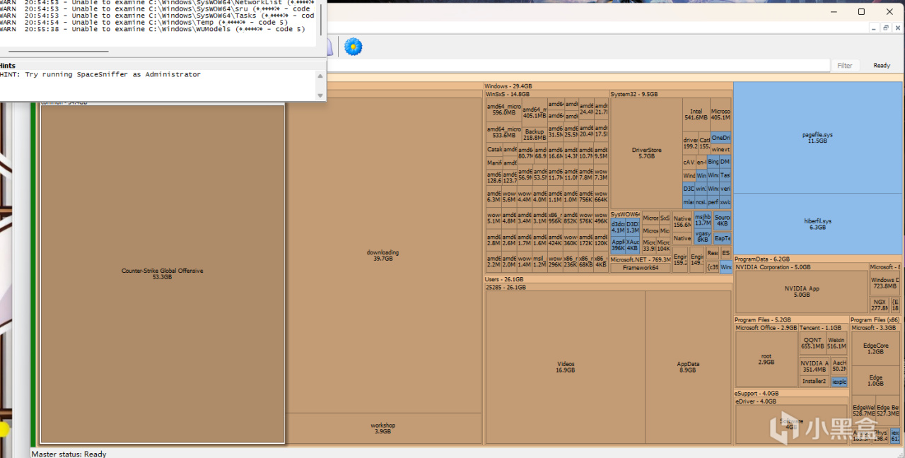Click the log panel horizontal scrollbar

point(58,51)
